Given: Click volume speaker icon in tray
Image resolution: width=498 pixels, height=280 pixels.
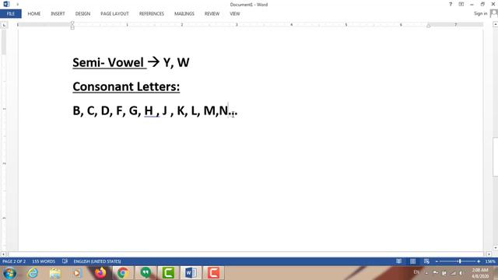Looking at the screenshot, I should (x=461, y=273).
